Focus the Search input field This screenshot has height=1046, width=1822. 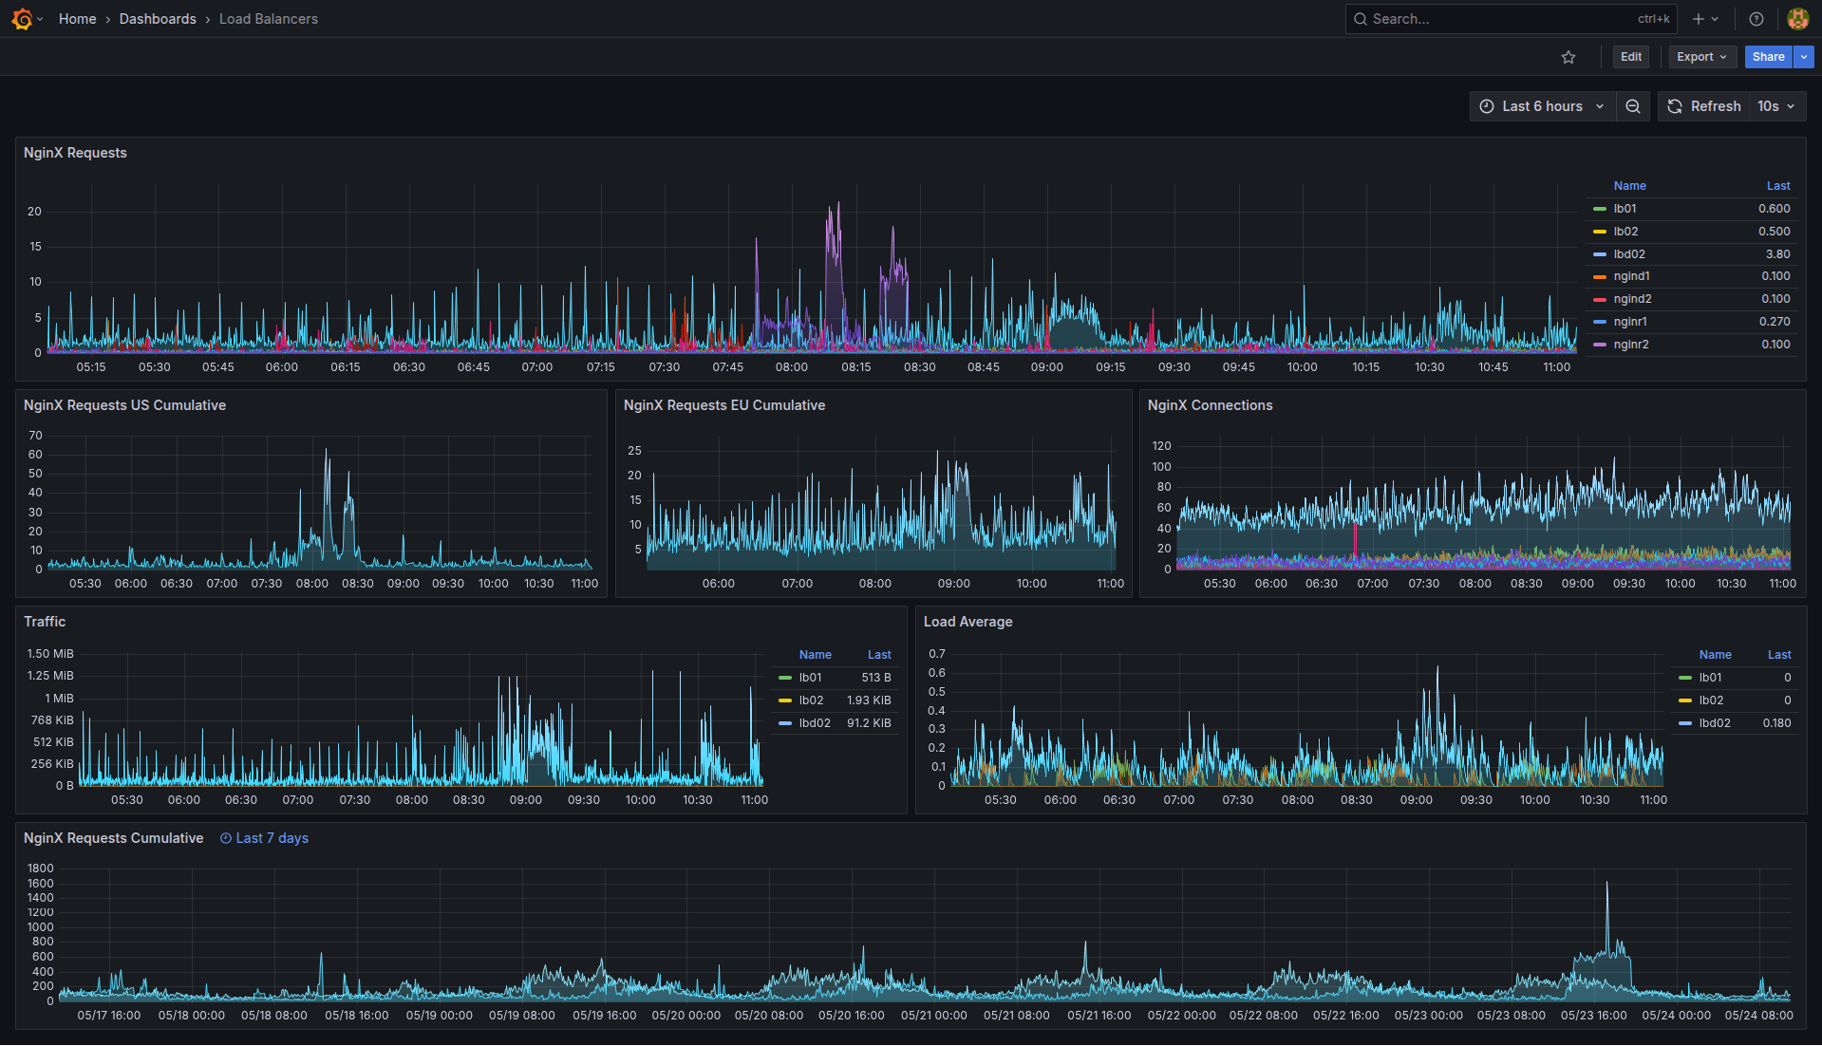(1511, 19)
